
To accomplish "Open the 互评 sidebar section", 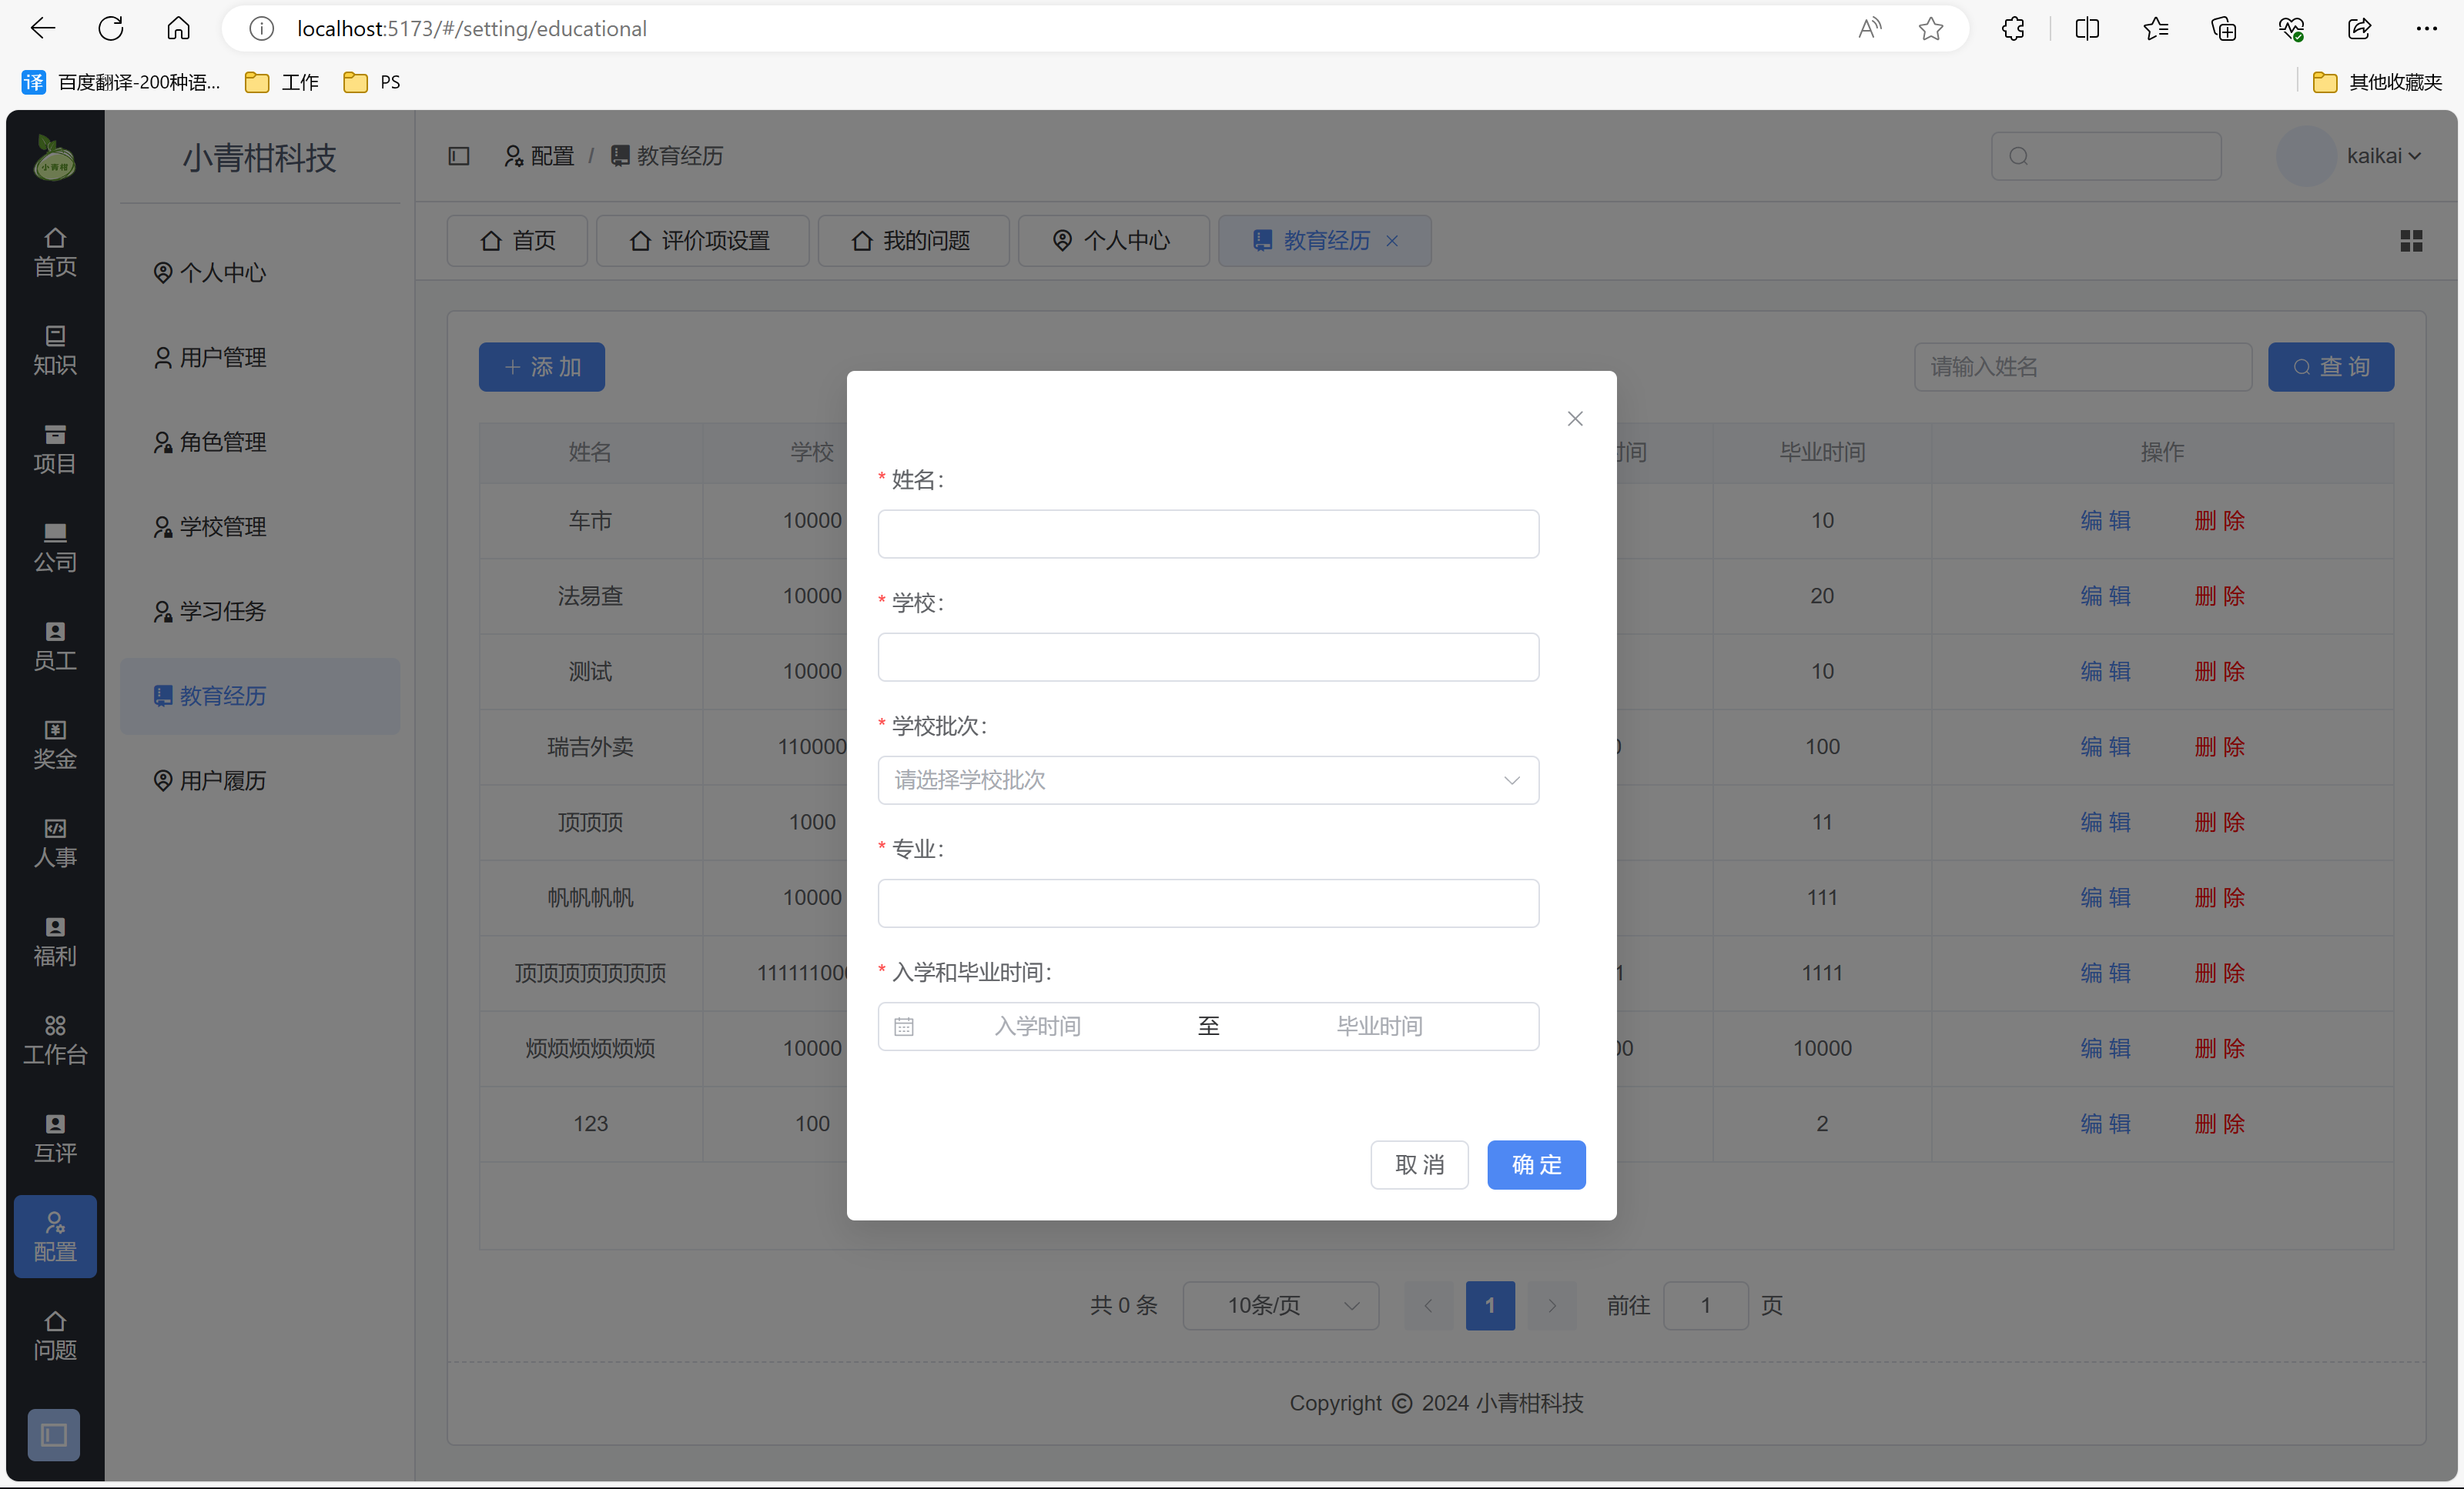I will pyautogui.click(x=55, y=1138).
